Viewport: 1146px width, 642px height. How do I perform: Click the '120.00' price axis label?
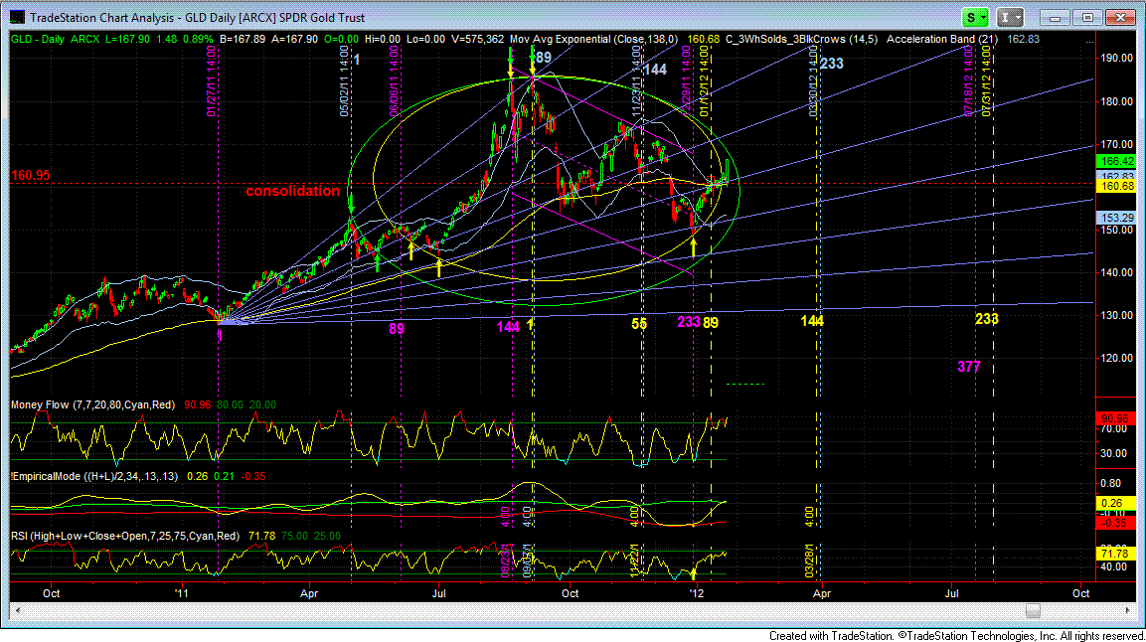[1118, 358]
